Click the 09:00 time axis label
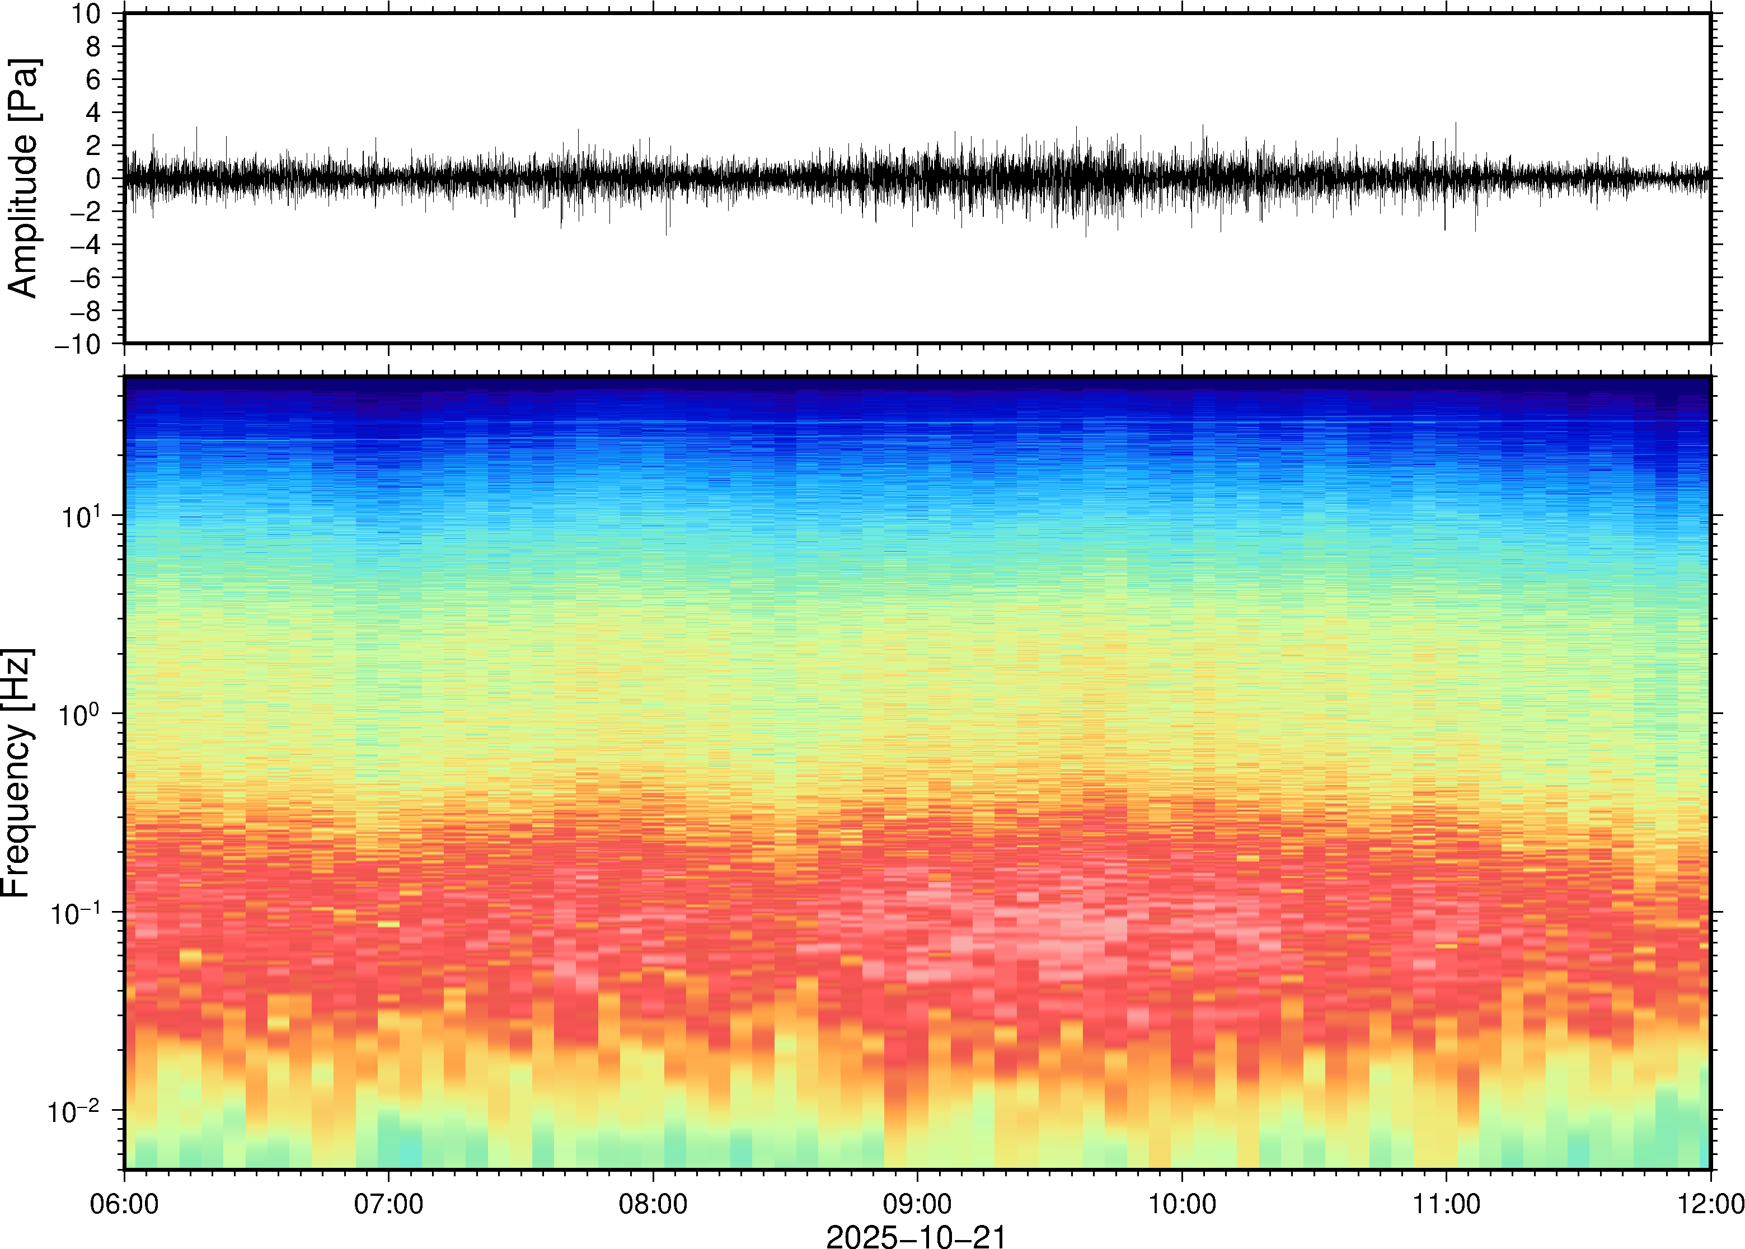 click(x=917, y=1204)
